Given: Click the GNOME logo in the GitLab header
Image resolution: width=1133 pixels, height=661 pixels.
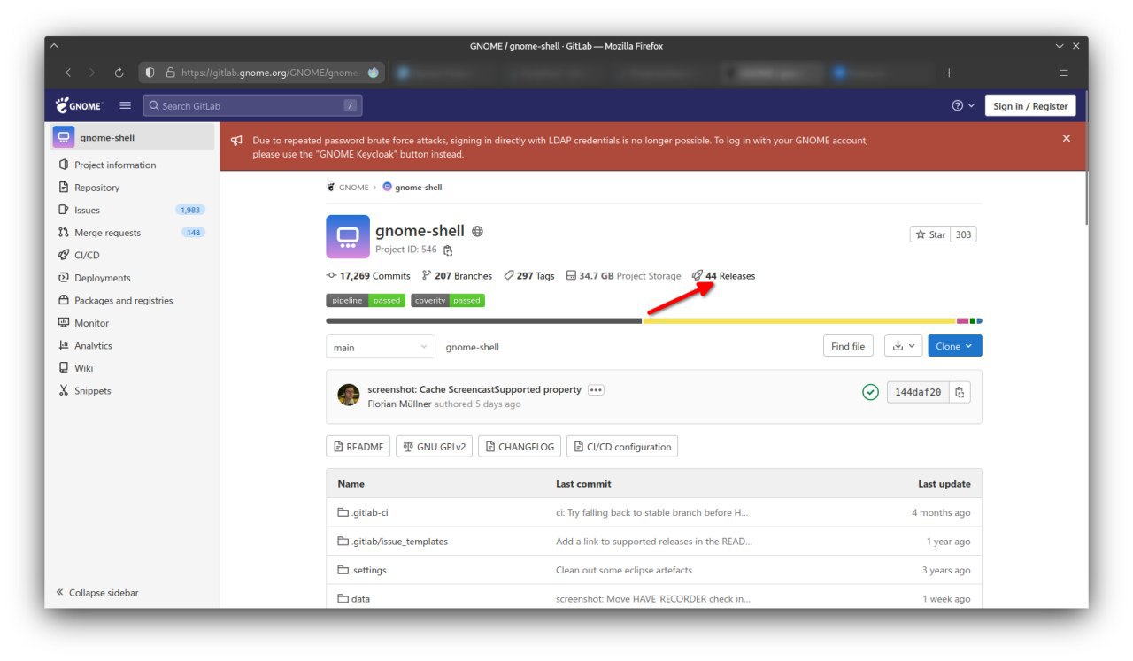Looking at the screenshot, I should [79, 105].
